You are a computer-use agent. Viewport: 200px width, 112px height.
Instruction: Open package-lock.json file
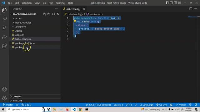pos(25,43)
